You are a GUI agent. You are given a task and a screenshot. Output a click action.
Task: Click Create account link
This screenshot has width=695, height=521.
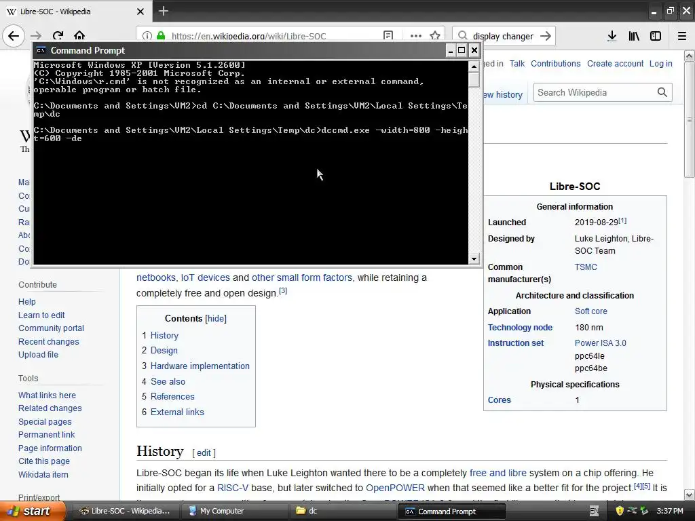pyautogui.click(x=615, y=63)
